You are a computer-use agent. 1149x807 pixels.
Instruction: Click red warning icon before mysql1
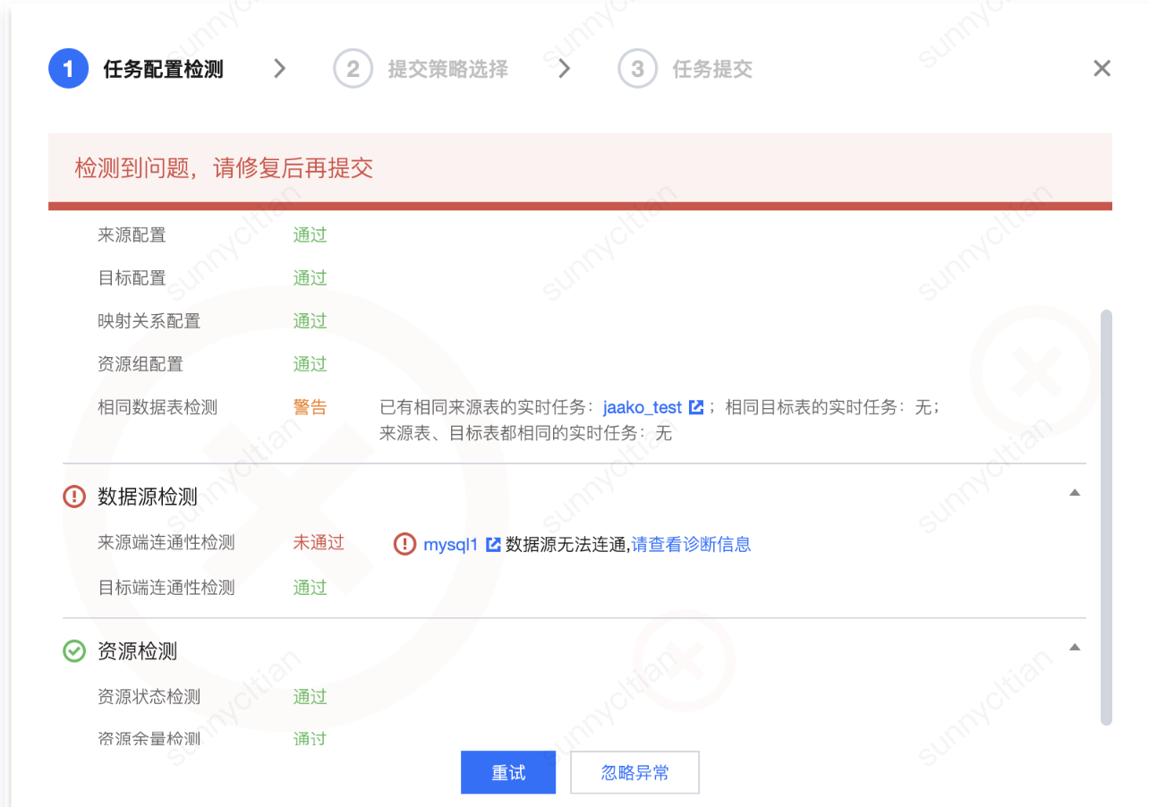405,544
